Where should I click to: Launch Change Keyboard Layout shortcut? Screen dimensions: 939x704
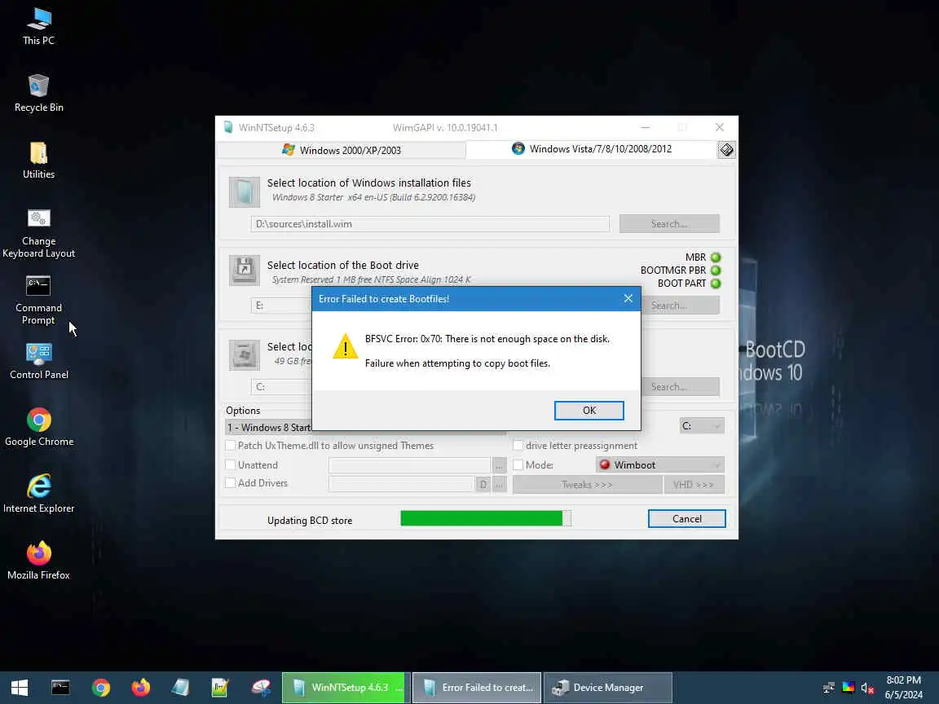click(38, 234)
